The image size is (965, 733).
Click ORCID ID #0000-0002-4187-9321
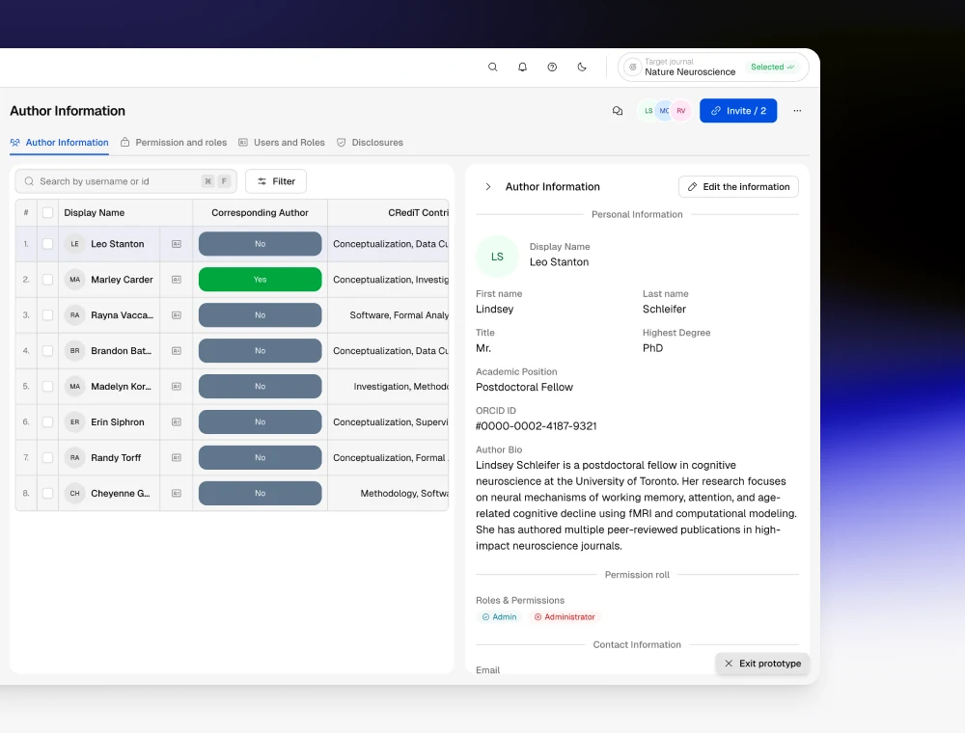[x=536, y=426]
